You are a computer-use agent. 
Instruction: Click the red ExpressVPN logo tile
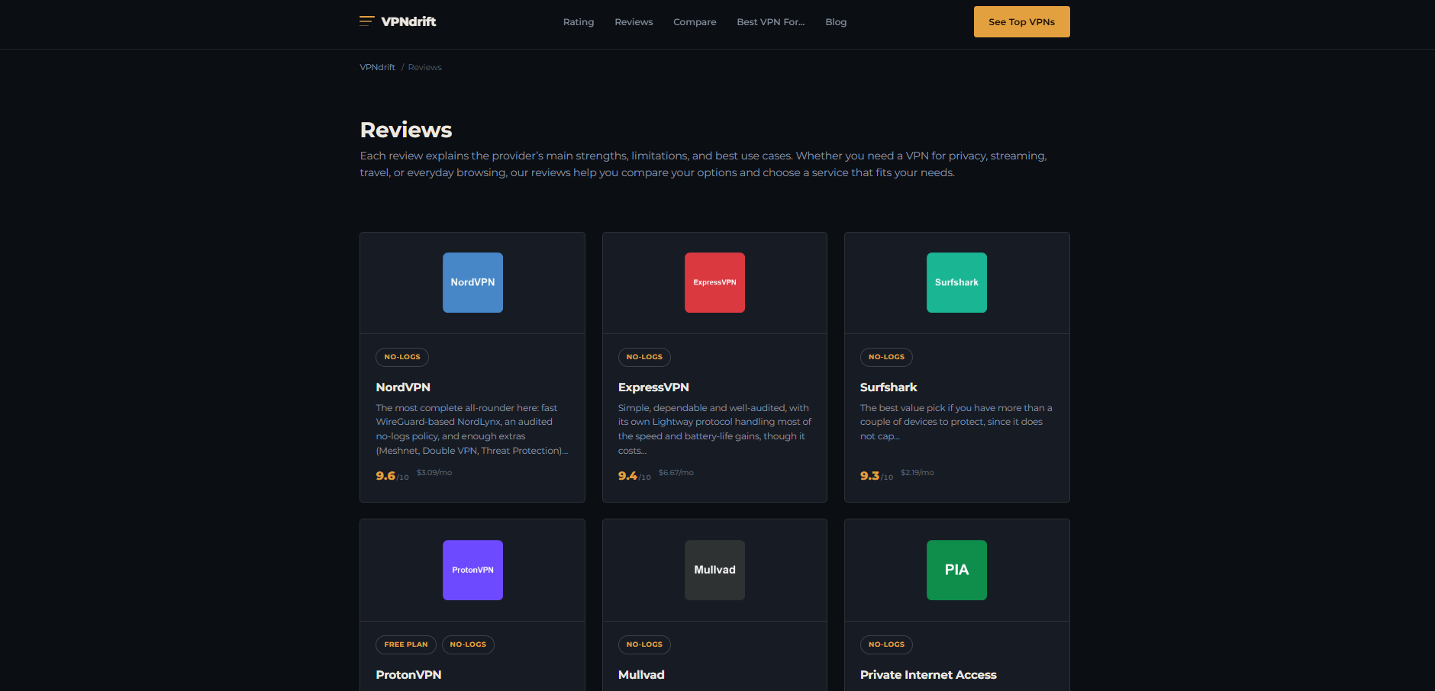tap(714, 282)
